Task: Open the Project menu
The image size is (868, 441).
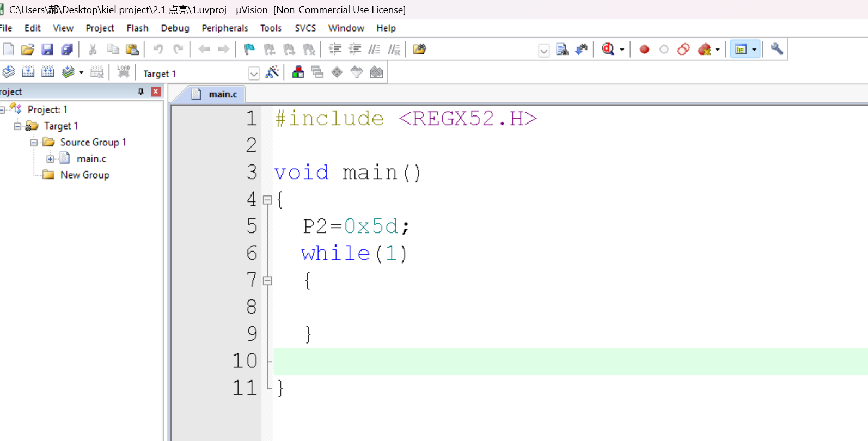Action: (100, 28)
